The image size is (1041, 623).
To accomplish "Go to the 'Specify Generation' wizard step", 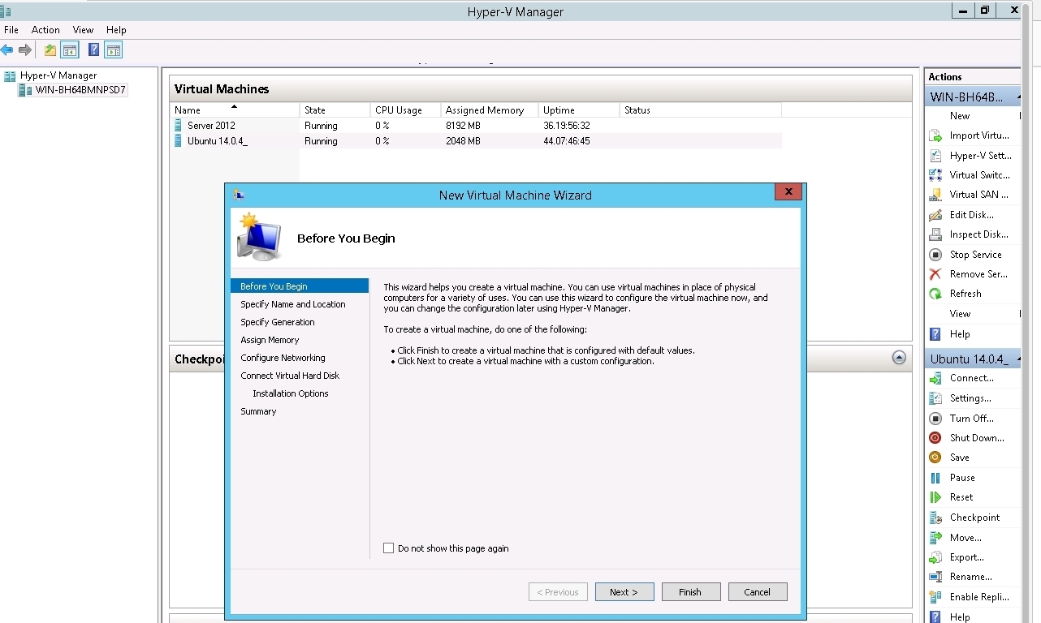I will tap(278, 322).
